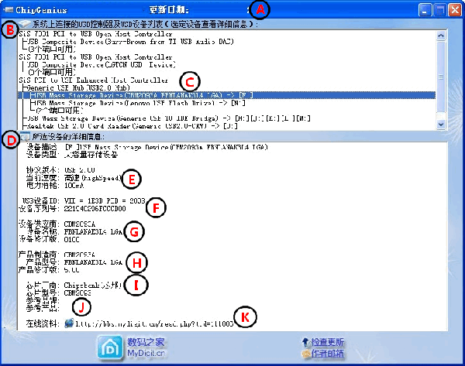Image resolution: width=465 pixels, height=366 pixels.
Task: Click the 设备名称 FBNLANAE3L4 LGA line
Action: 74,231
